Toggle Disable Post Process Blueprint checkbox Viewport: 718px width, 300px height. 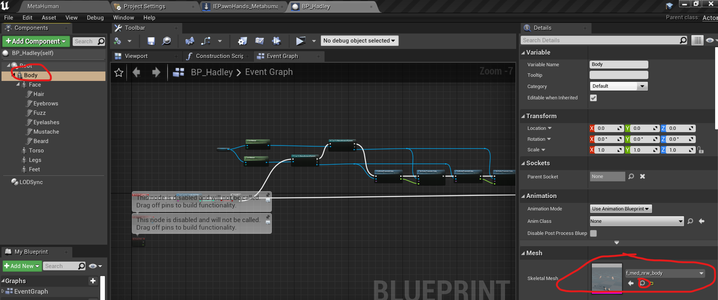click(x=593, y=233)
